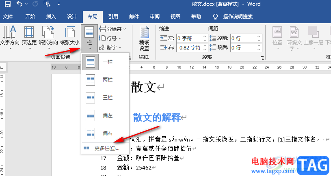Open the 纸张方向 orientation tool
Screen dimensions: 331x176
[x=48, y=38]
